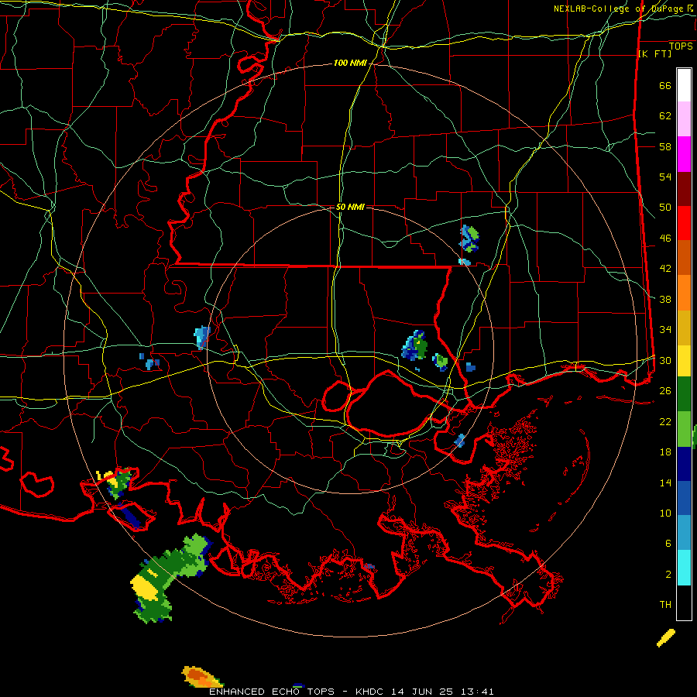Click the legend value 10

[x=665, y=513]
